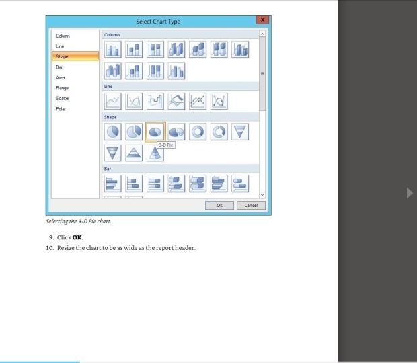Image resolution: width=417 pixels, height=363 pixels.
Task: Choose the Column category in the left list
Action: 63,36
